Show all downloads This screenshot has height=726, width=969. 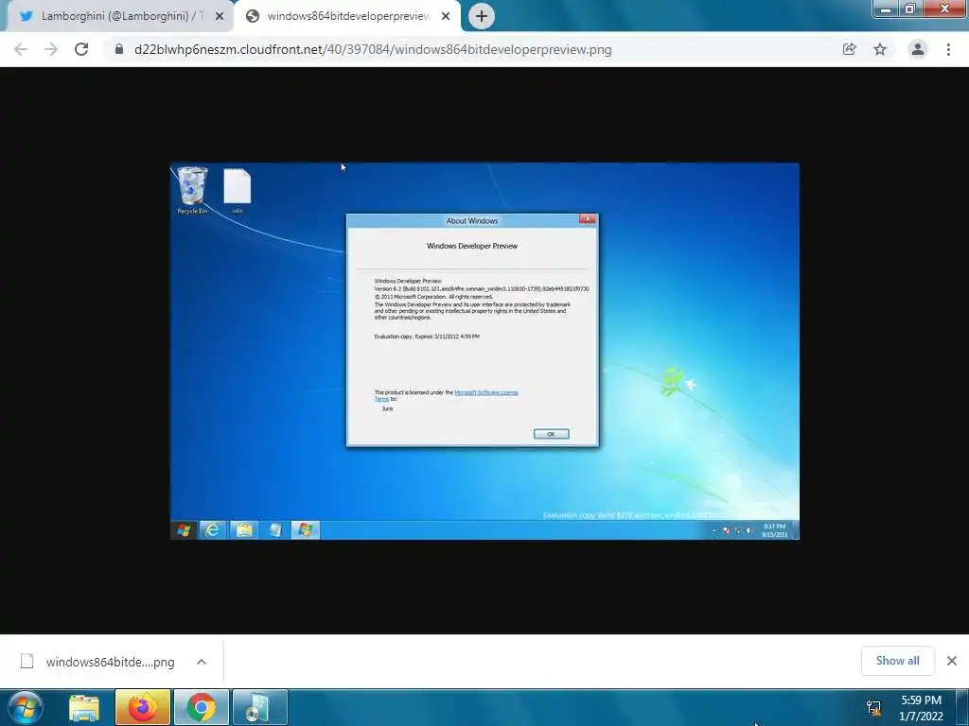[x=897, y=661]
